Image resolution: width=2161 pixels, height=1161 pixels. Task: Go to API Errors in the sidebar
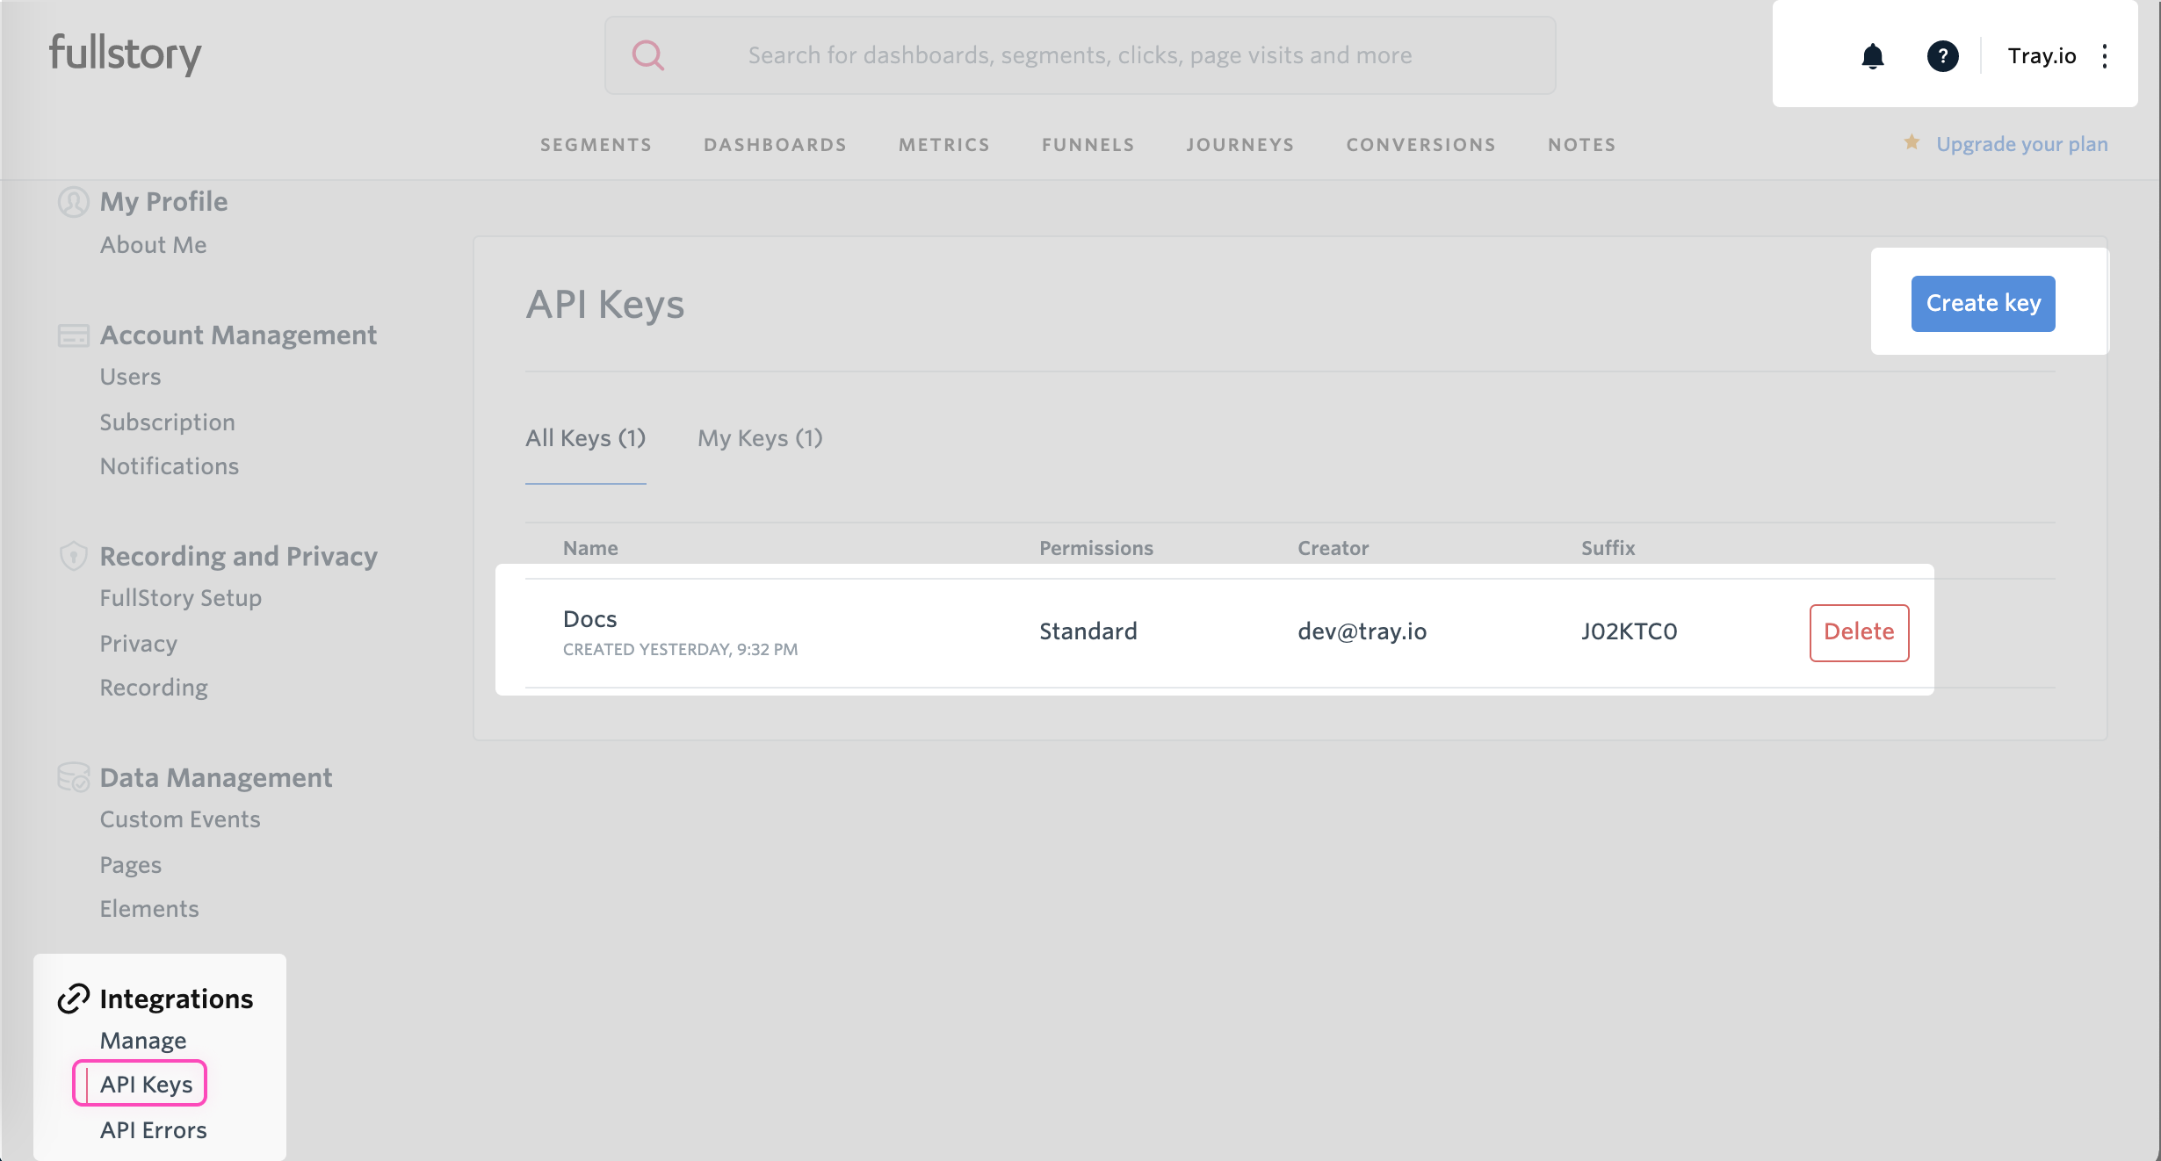tap(152, 1129)
